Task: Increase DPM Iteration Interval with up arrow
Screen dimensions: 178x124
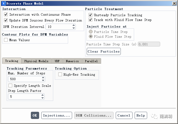Action: [74, 25]
